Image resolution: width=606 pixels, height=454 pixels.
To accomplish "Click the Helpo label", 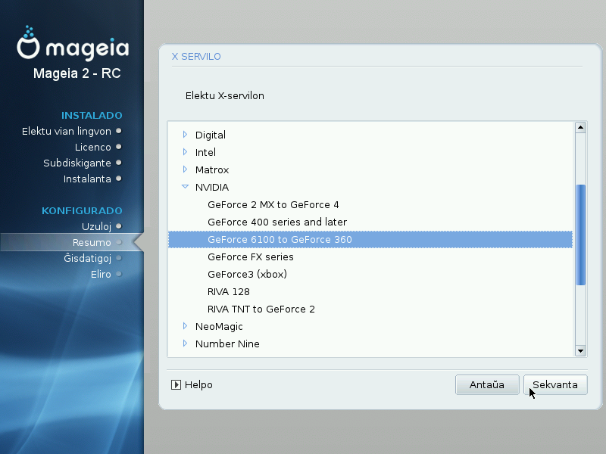I will tap(198, 385).
